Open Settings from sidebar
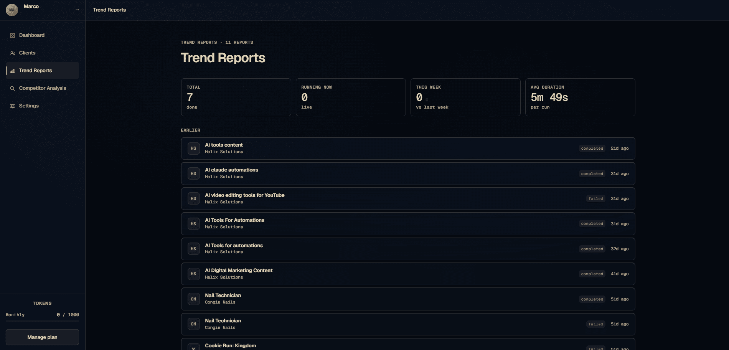This screenshot has width=729, height=350. click(42, 106)
